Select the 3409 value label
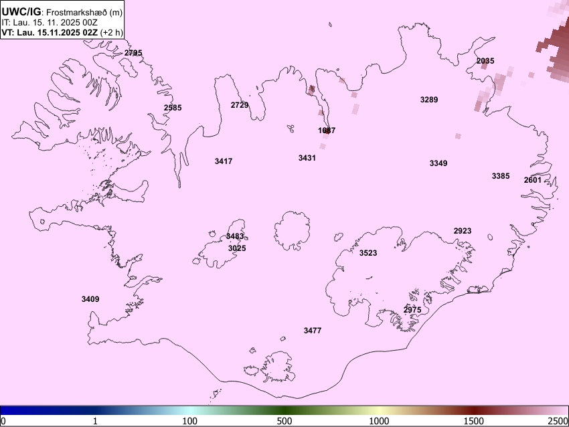The height and width of the screenshot is (427, 569). [x=90, y=299]
